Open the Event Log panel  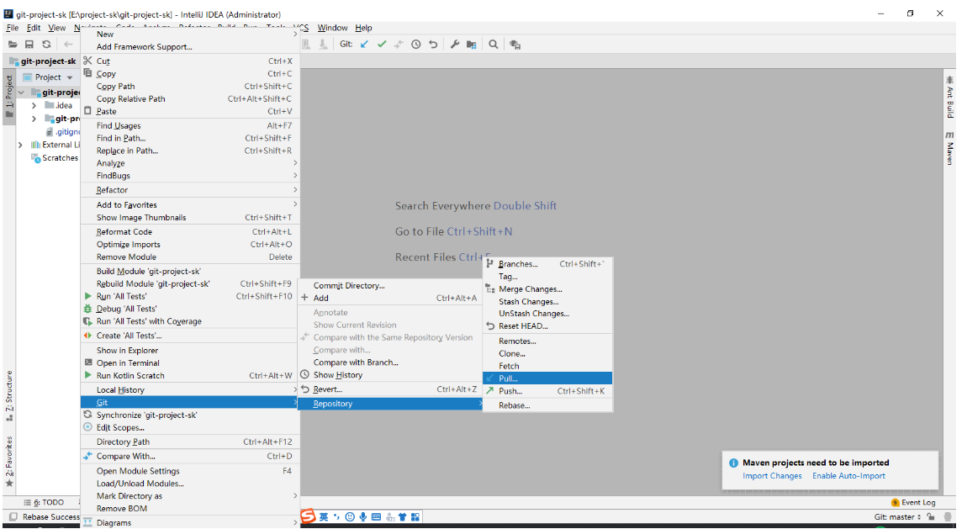coord(913,502)
